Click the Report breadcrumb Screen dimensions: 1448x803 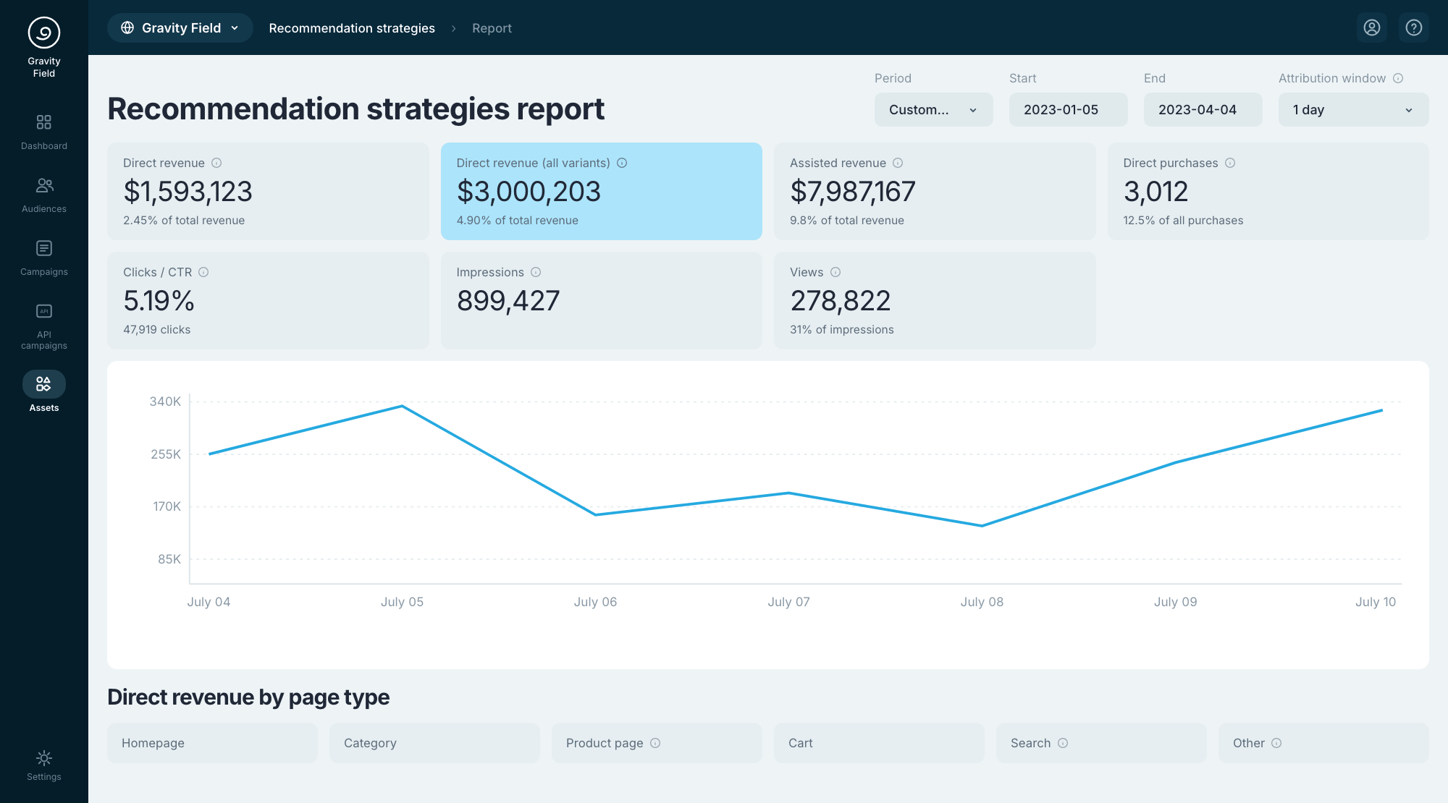[492, 28]
